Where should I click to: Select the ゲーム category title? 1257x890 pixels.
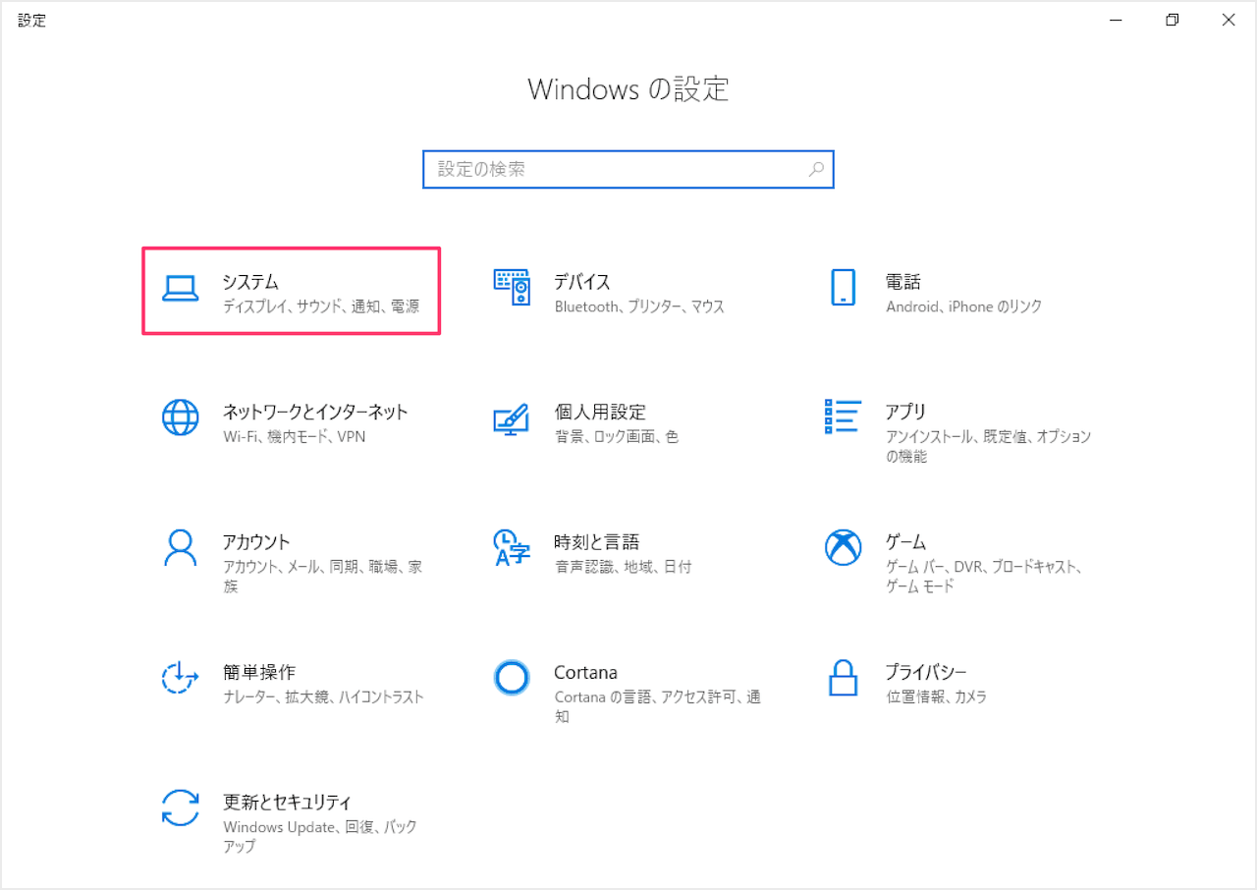pos(905,541)
